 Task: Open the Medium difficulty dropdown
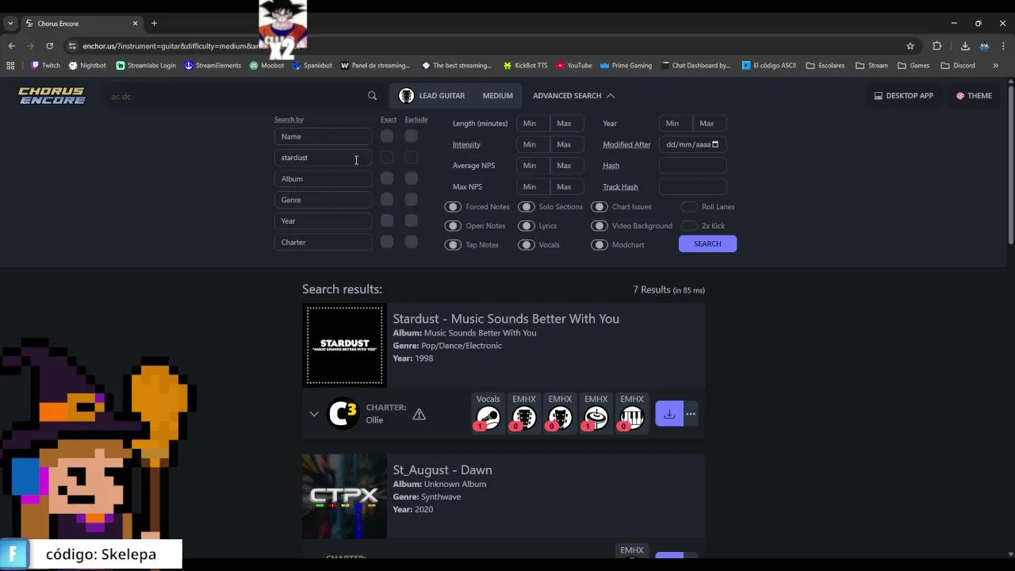pyautogui.click(x=497, y=96)
